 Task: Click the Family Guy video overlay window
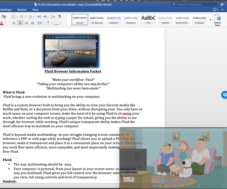click(173, 158)
